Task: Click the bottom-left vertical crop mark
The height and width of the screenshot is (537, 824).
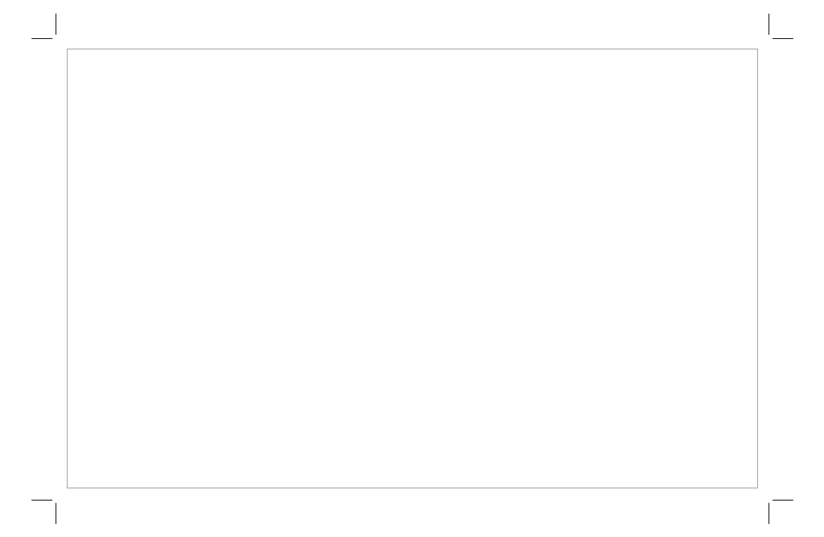Action: [56, 514]
